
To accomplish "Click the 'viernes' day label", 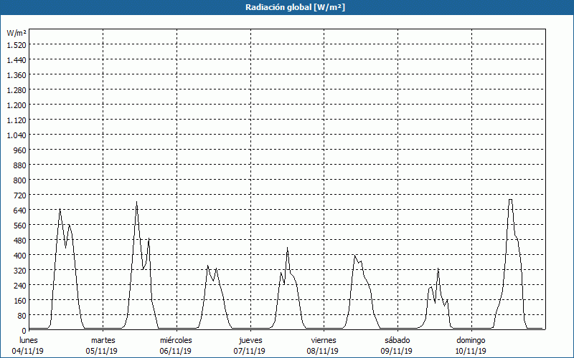I will click(x=324, y=340).
